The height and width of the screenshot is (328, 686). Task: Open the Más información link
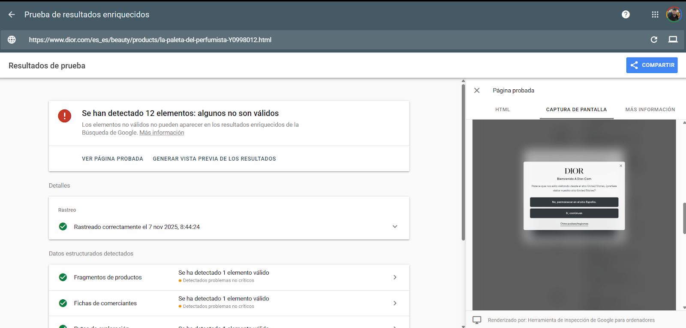162,133
